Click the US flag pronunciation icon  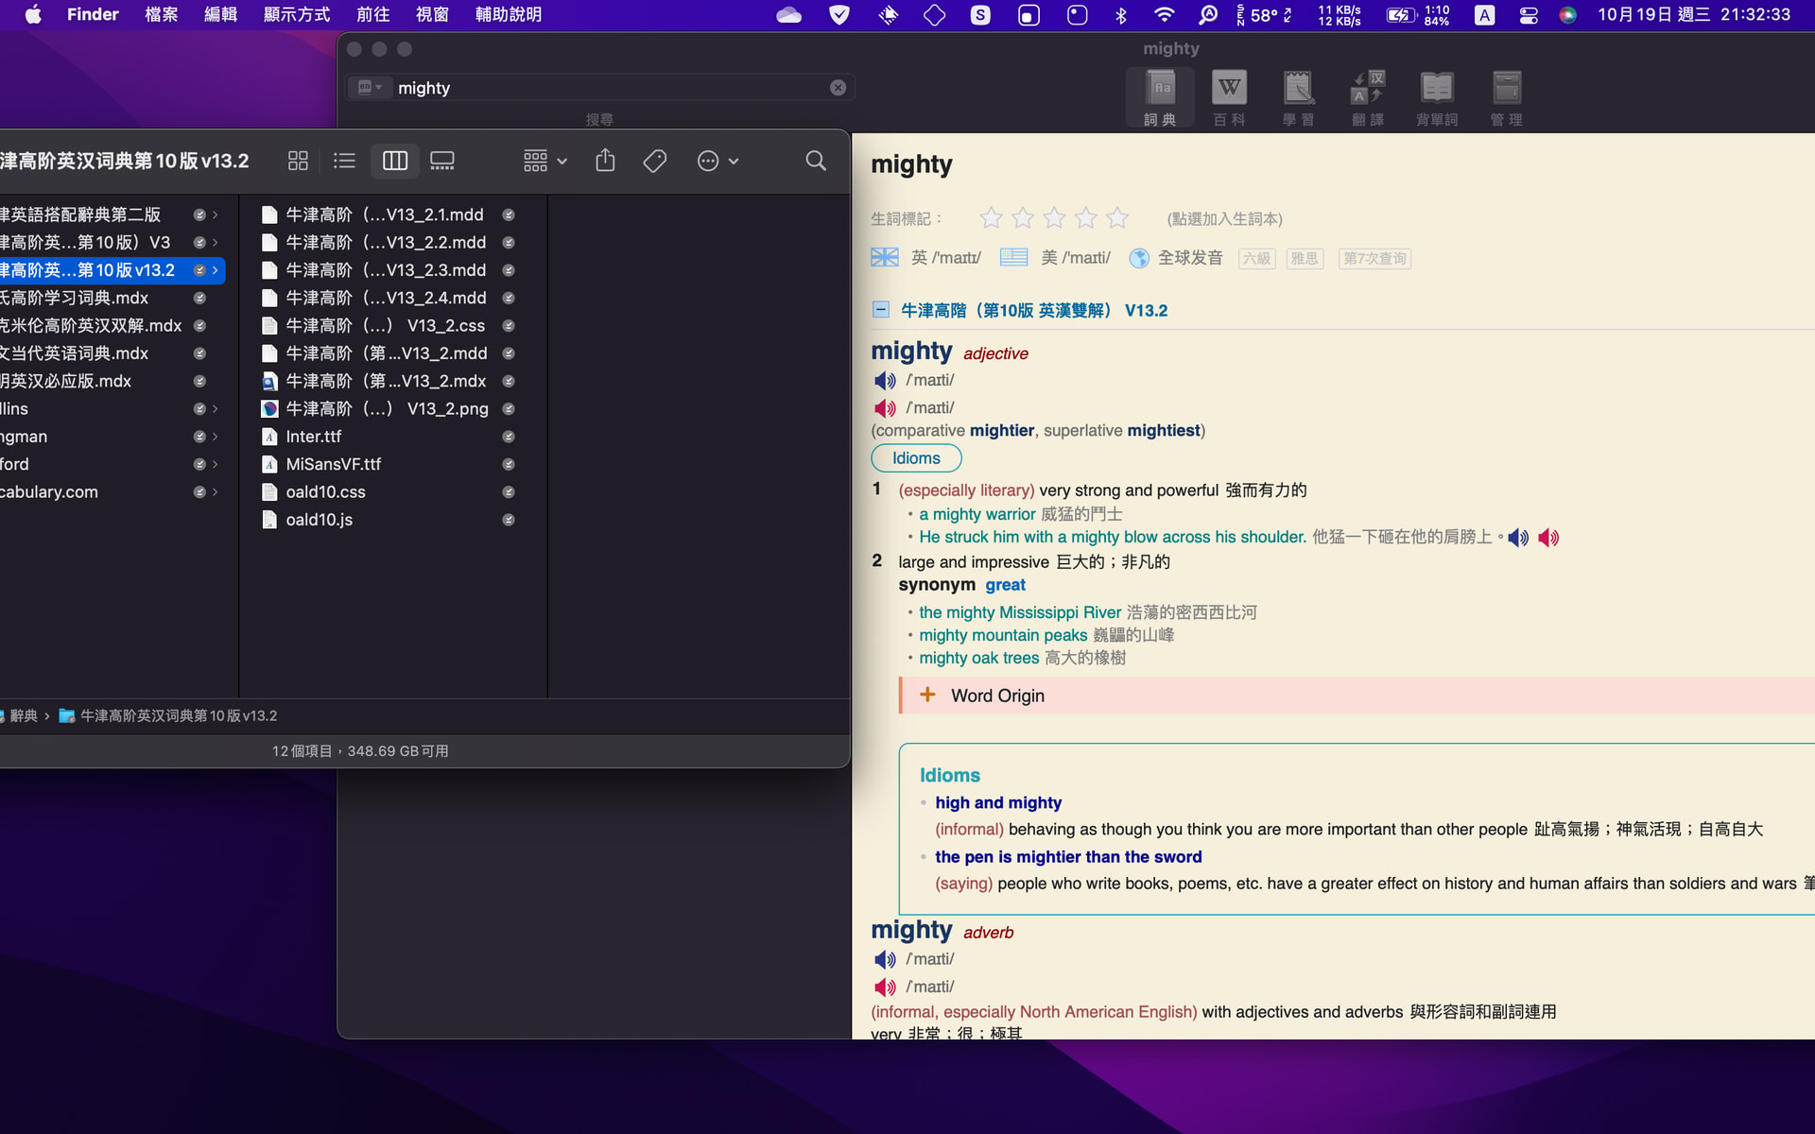coord(1013,257)
